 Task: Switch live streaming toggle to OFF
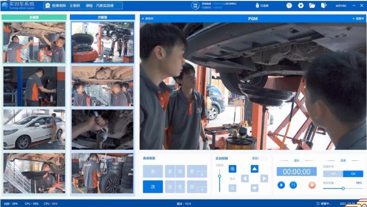click(333, 174)
